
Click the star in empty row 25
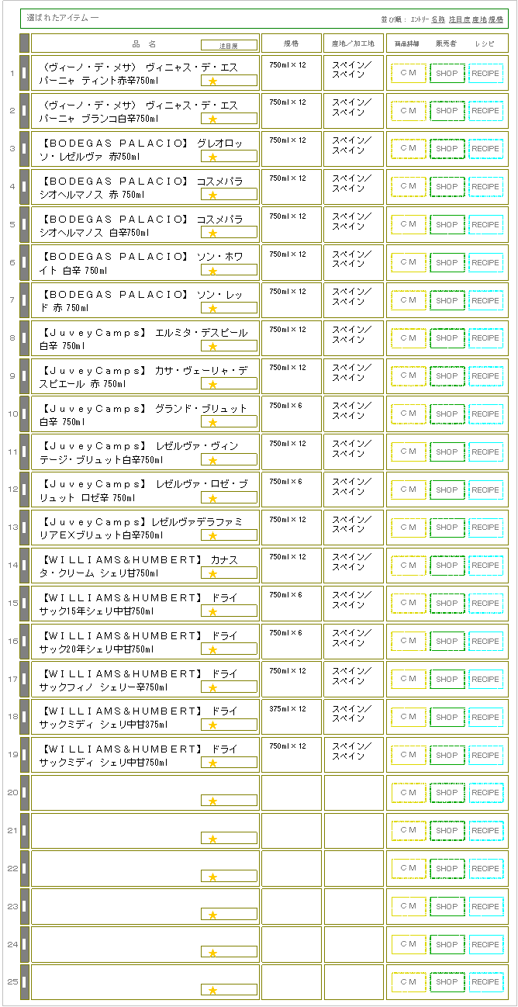212,991
